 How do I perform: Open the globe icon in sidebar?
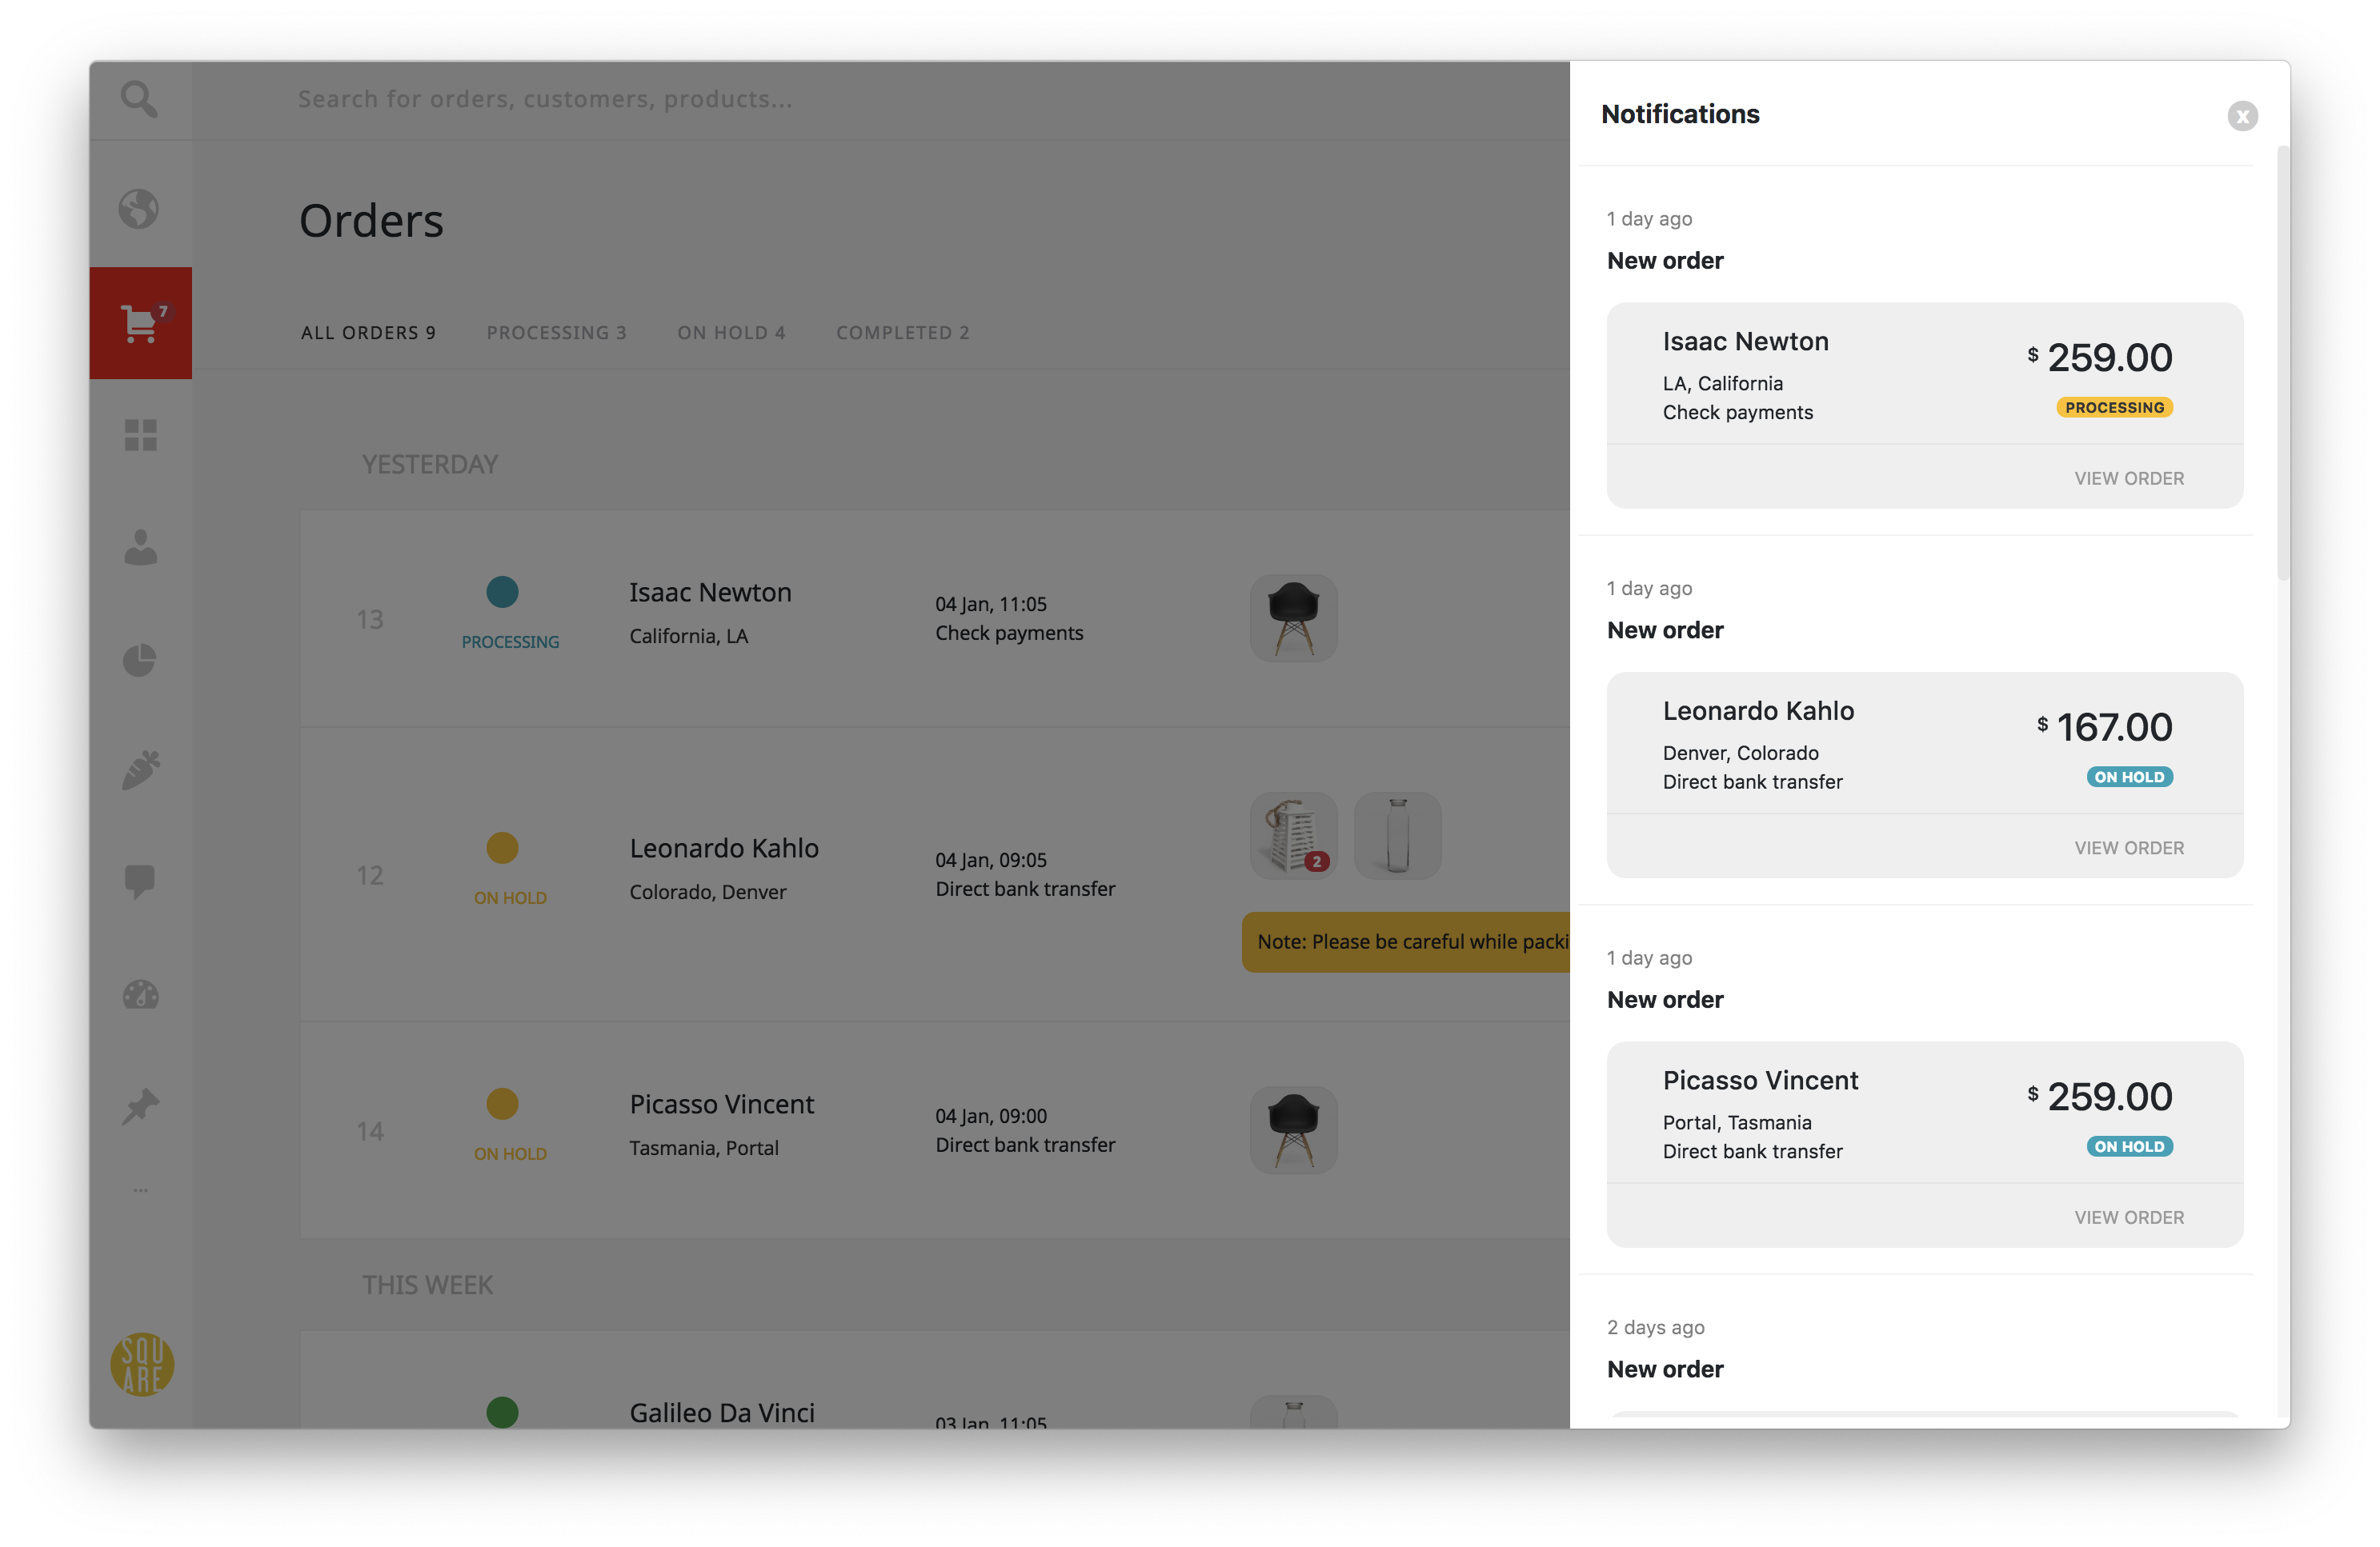pos(139,210)
